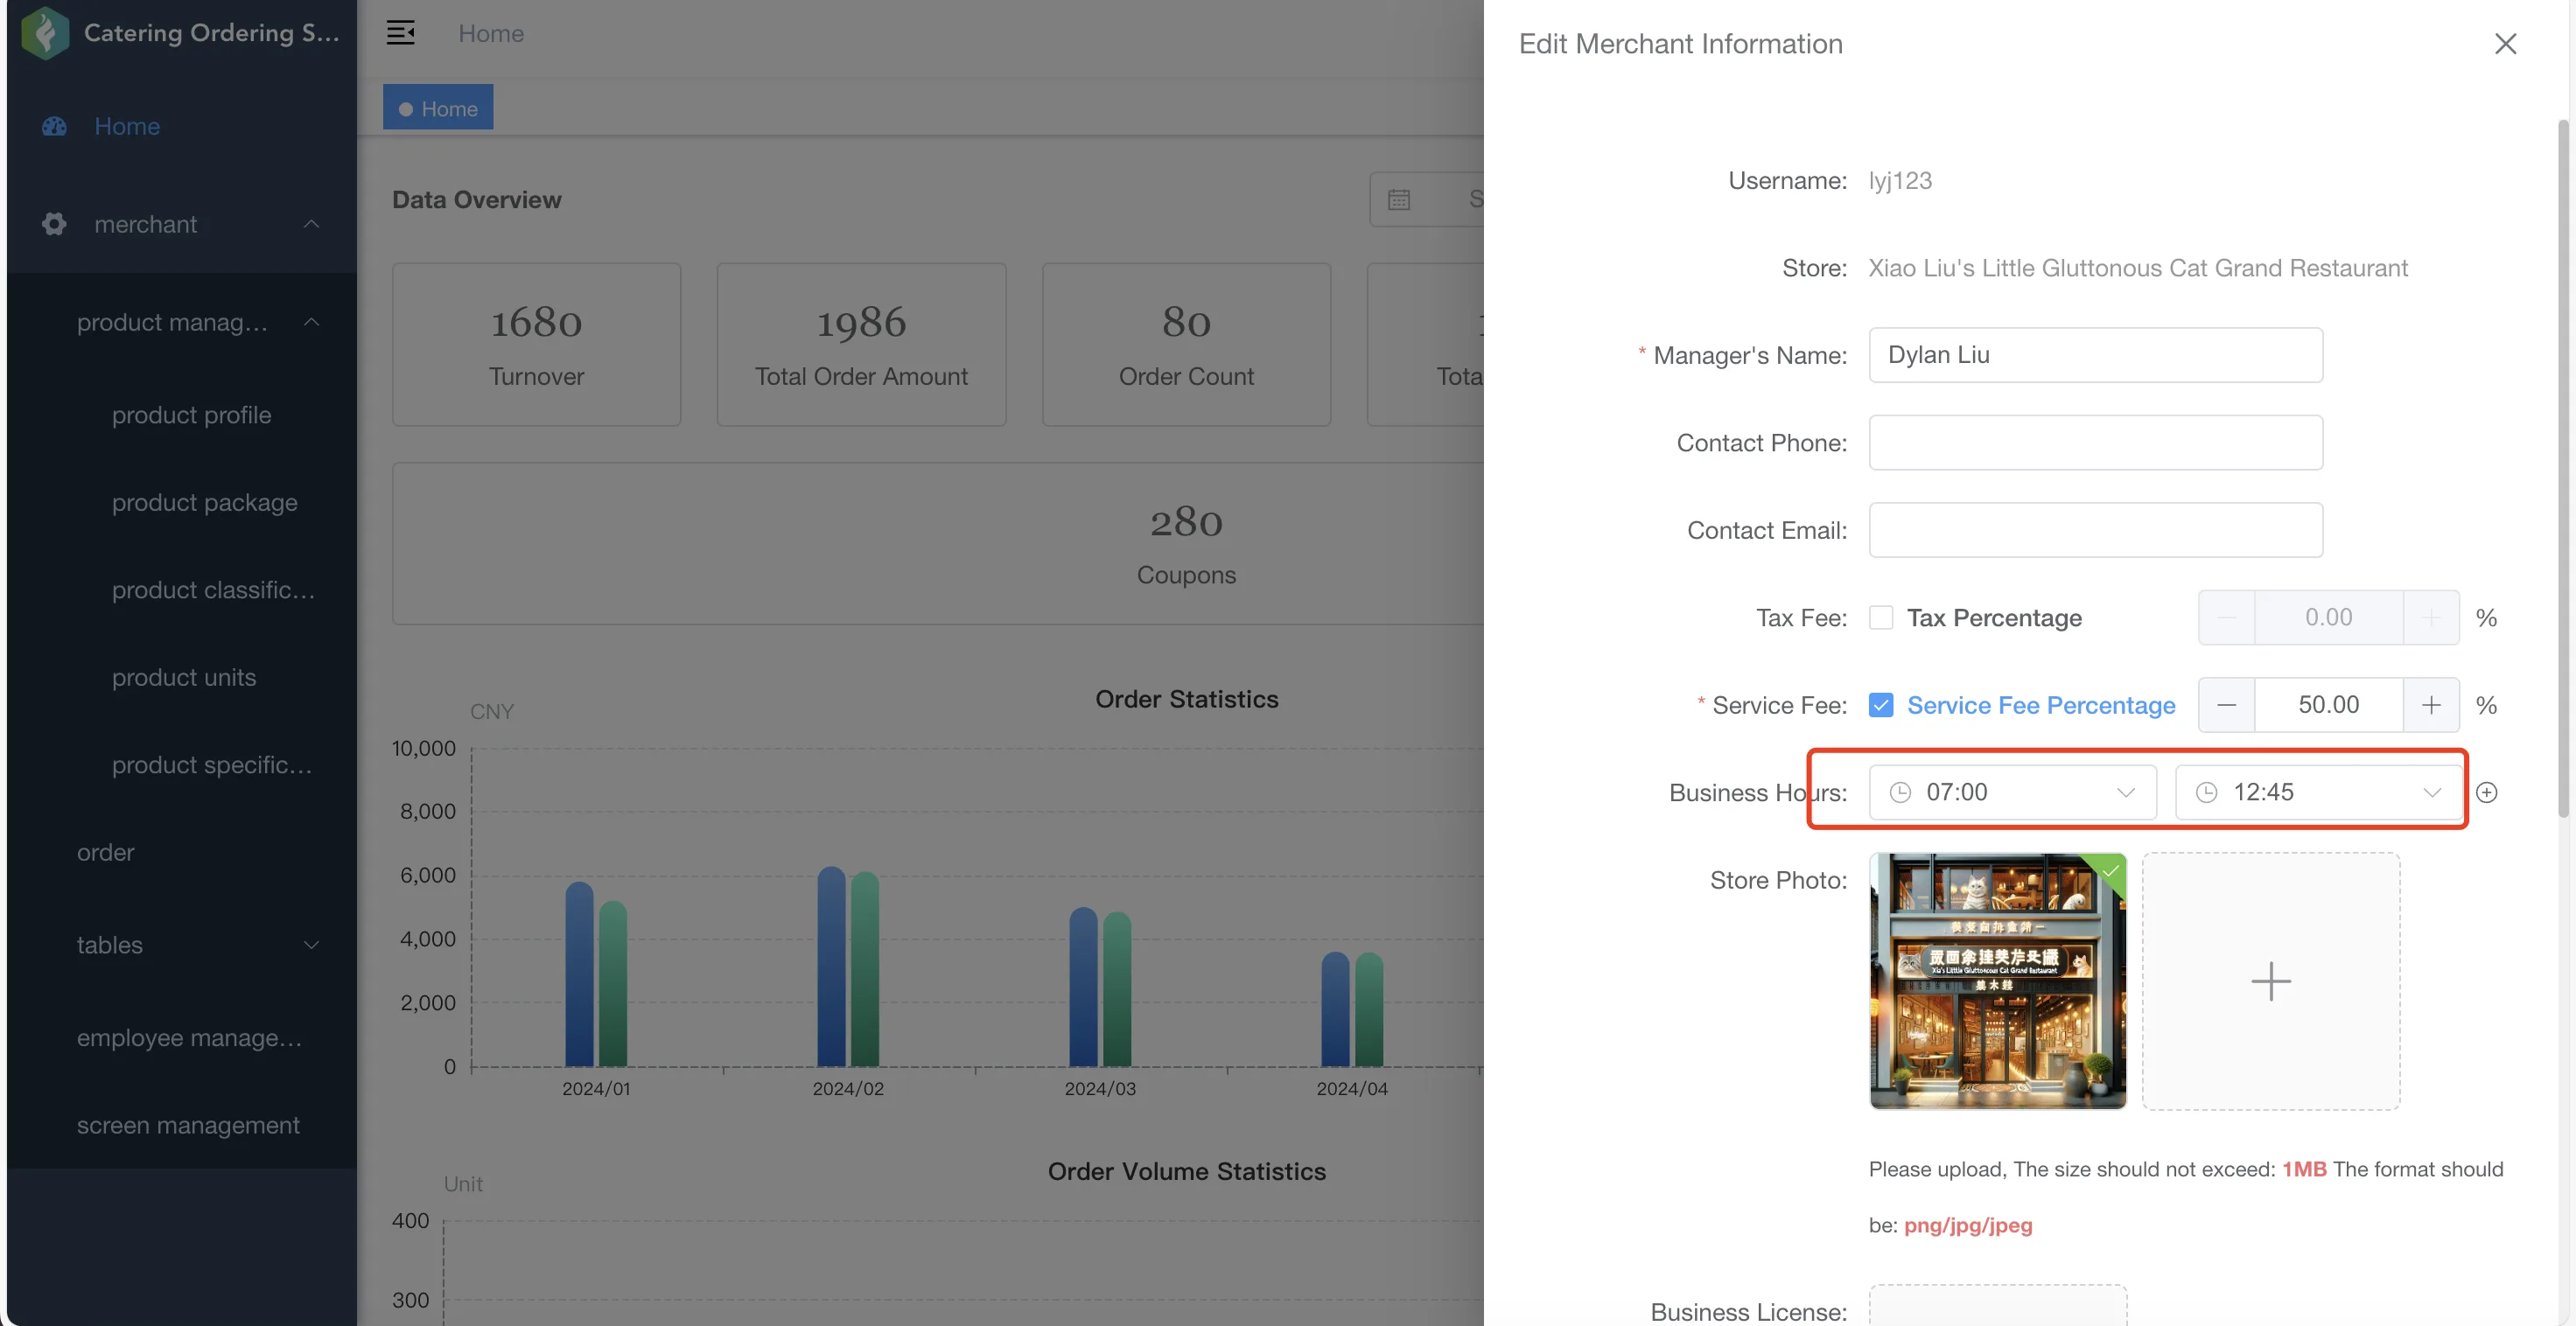
Task: Open product profile page
Action: (191, 415)
